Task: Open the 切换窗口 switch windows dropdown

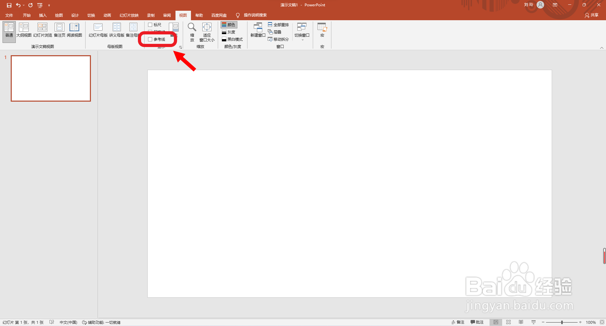Action: tap(302, 32)
